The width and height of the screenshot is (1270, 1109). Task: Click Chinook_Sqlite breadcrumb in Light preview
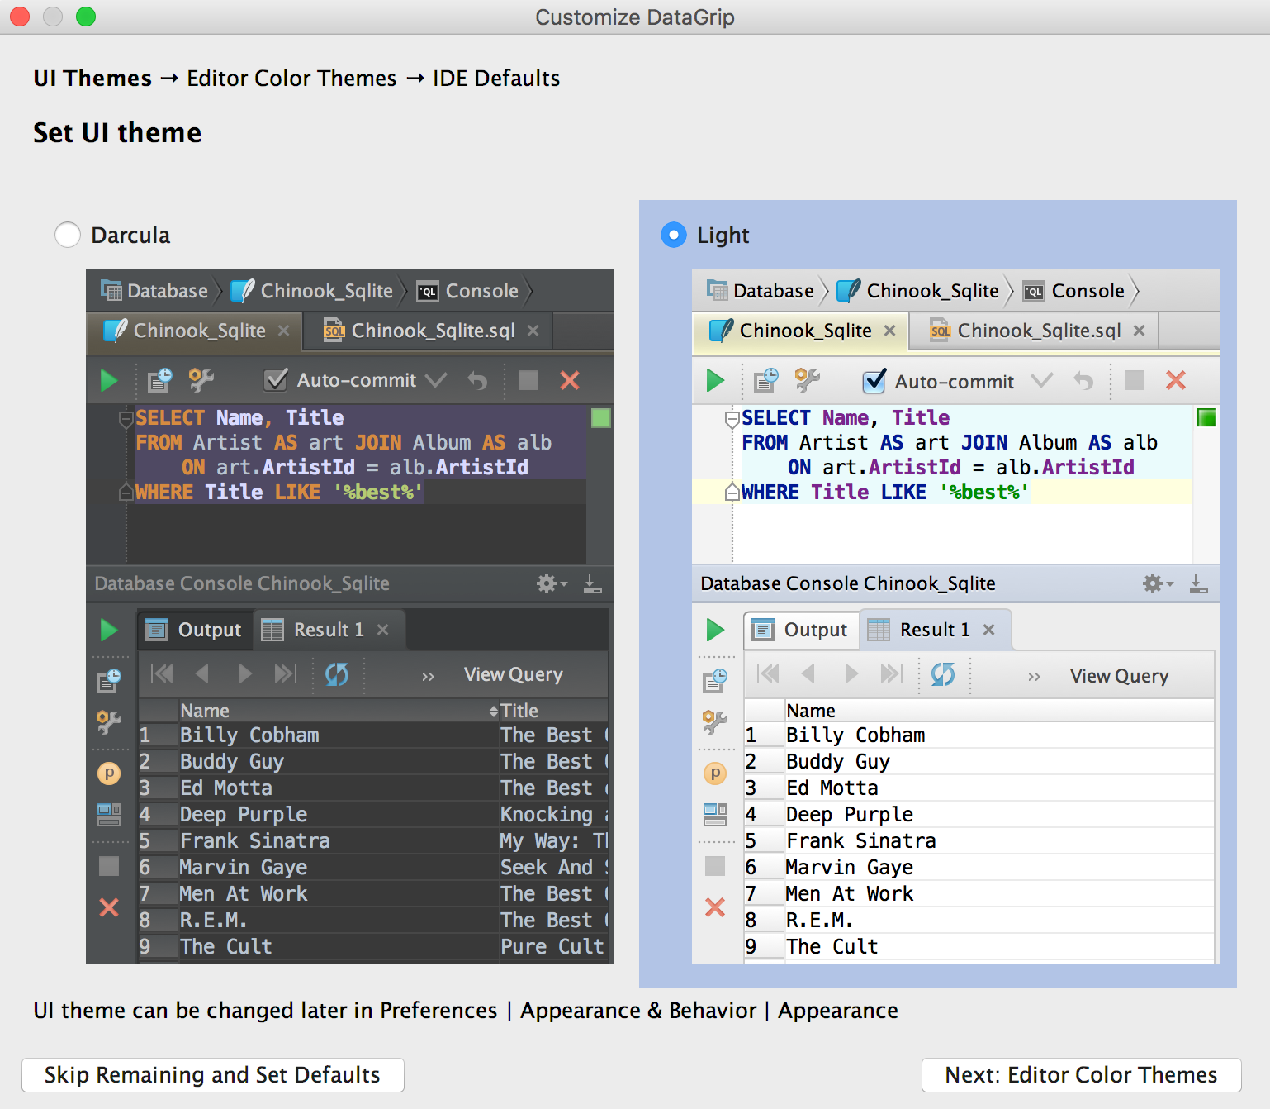918,291
